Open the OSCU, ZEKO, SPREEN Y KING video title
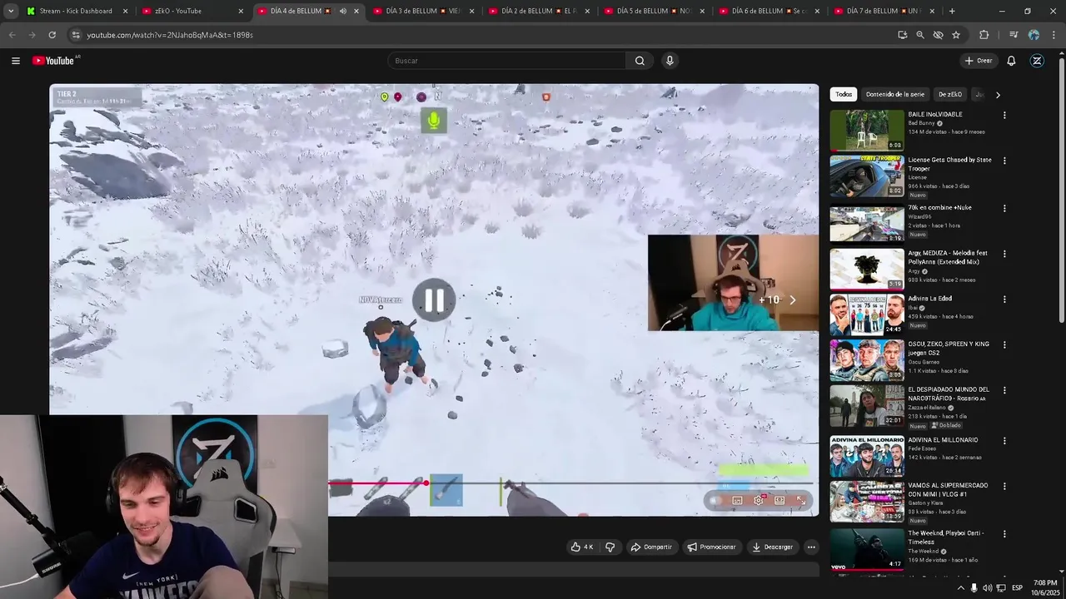The height and width of the screenshot is (599, 1066). pos(949,349)
